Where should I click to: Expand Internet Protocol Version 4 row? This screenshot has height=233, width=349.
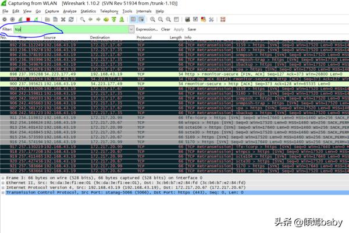(x=3, y=188)
